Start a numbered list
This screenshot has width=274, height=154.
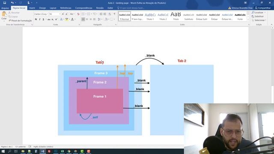[x=89, y=14]
